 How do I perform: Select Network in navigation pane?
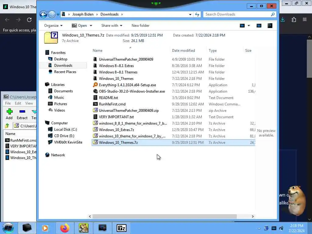pyautogui.click(x=58, y=155)
